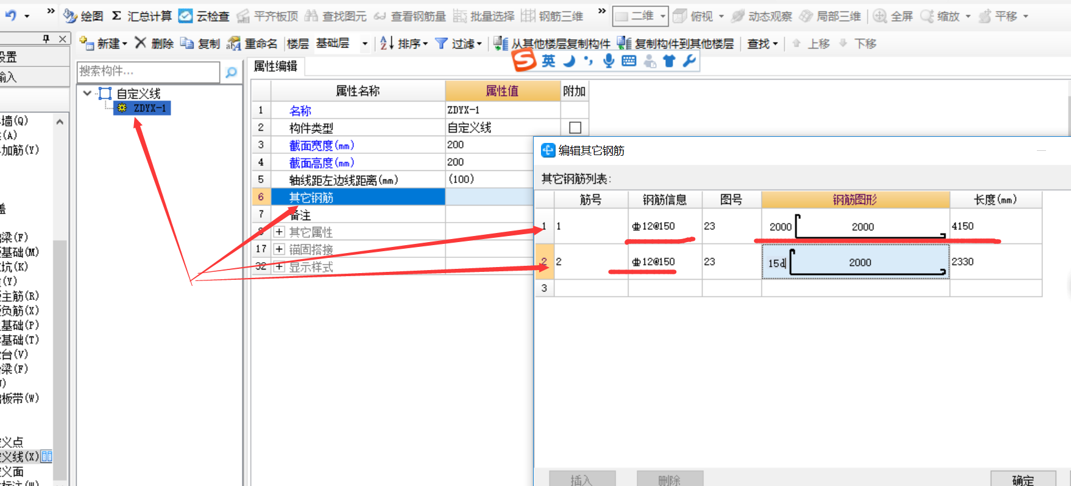Viewport: 1071px width, 486px height.
Task: Click the 搜索构件 search field
Action: click(x=148, y=72)
